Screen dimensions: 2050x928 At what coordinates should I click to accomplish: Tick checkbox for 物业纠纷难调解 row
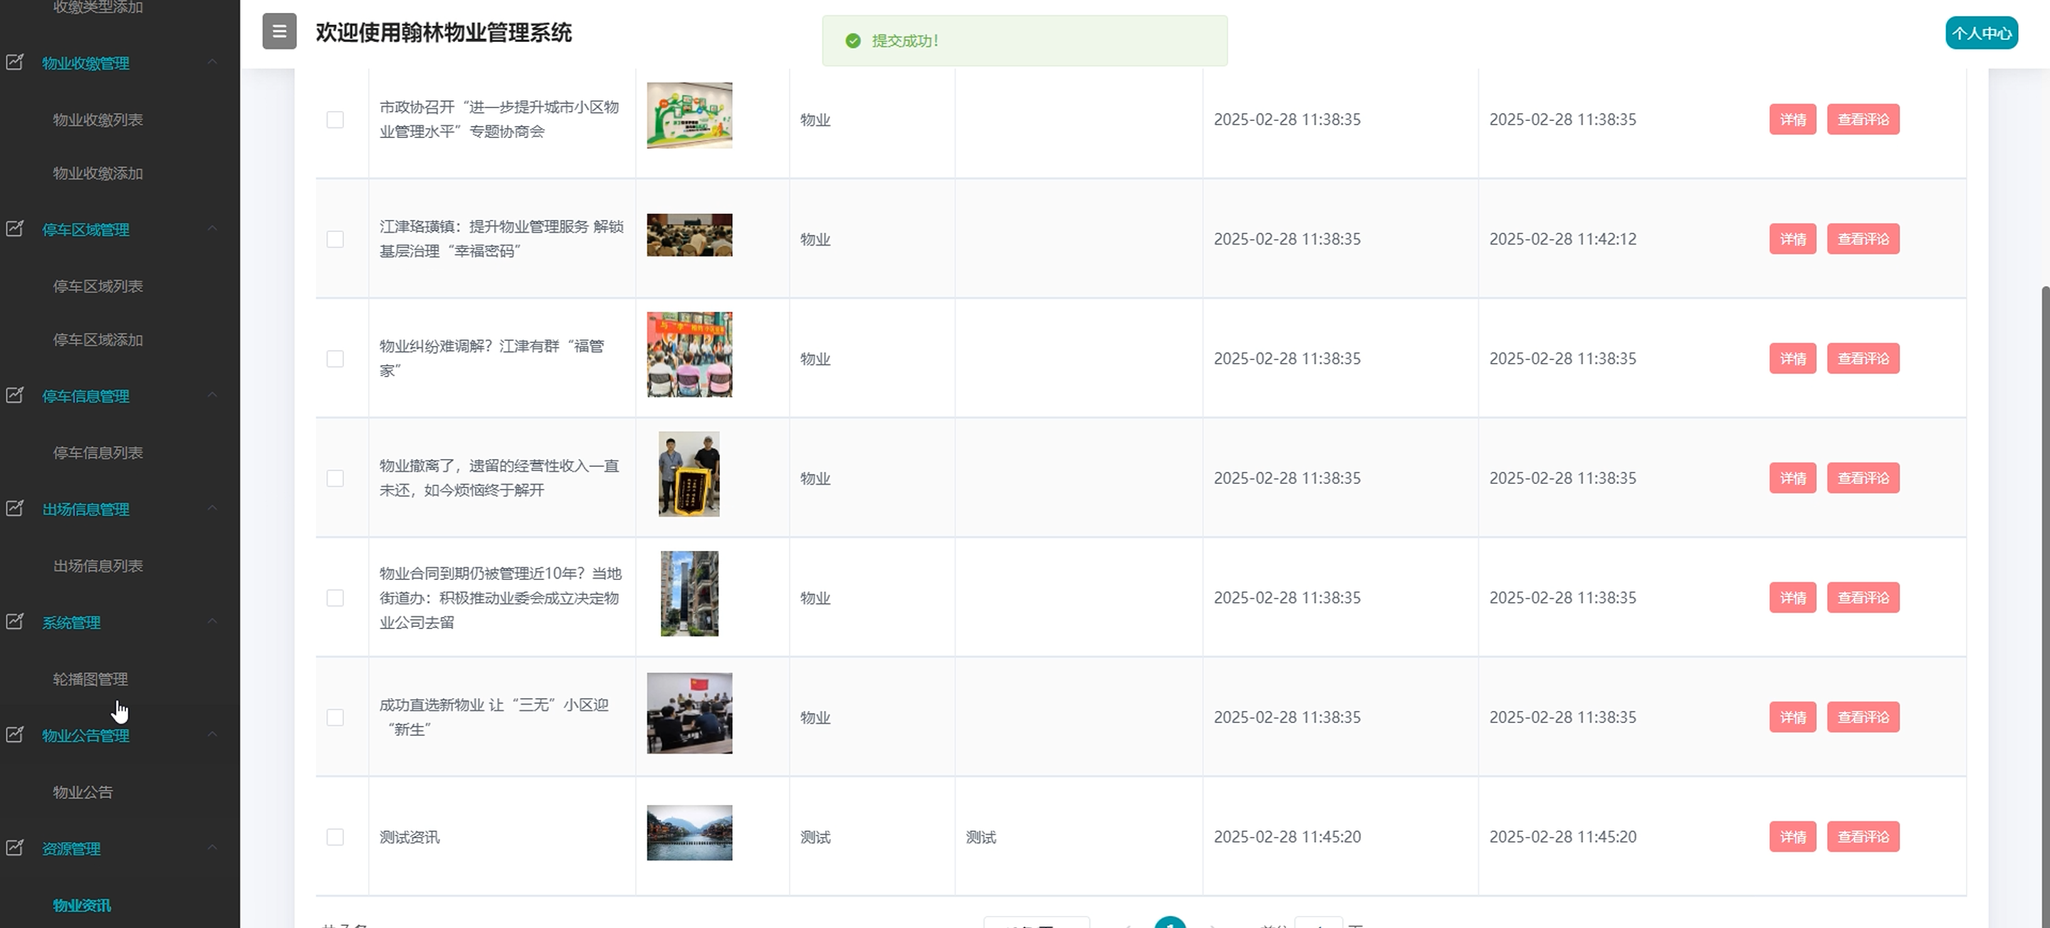[335, 359]
